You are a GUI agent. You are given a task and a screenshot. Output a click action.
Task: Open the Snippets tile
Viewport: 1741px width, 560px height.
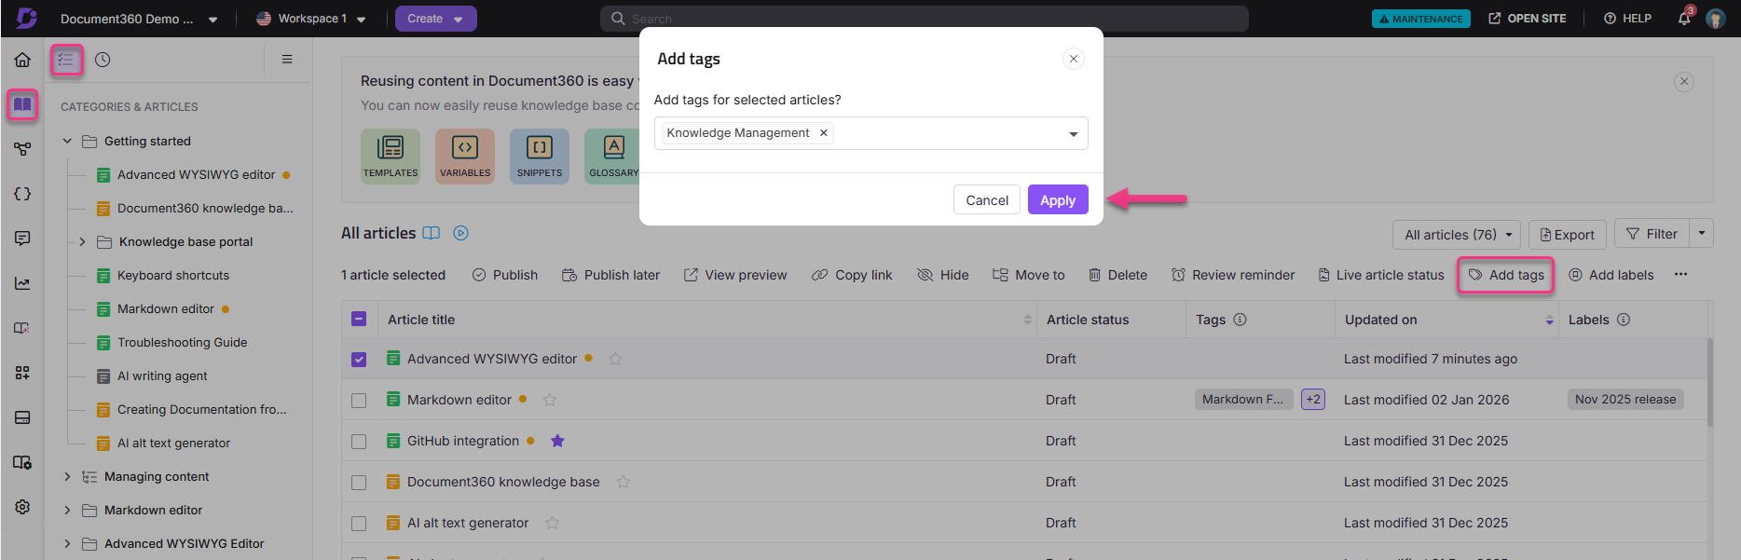tap(540, 156)
